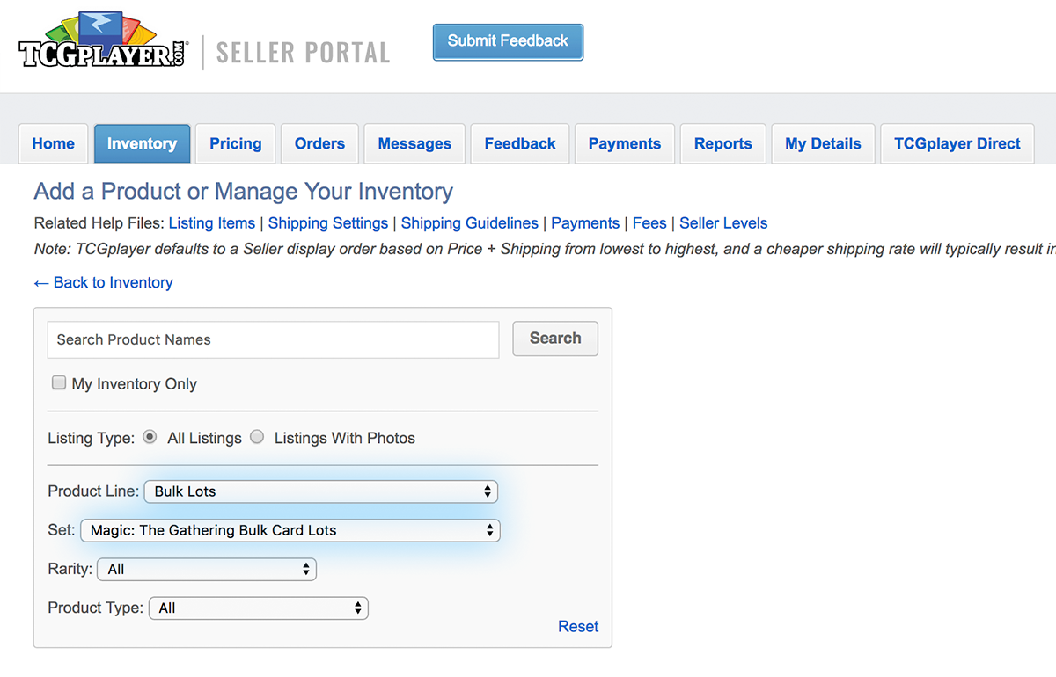Click the Submit Feedback button
This screenshot has width=1056, height=677.
pyautogui.click(x=508, y=41)
